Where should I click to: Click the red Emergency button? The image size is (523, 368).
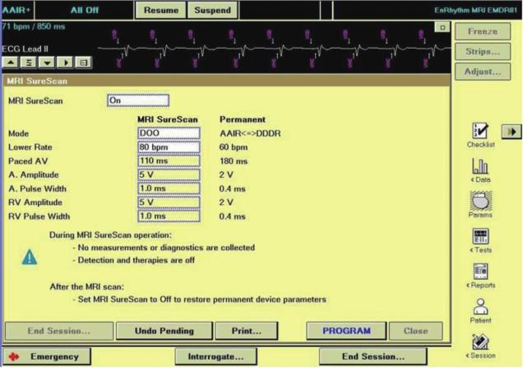(x=46, y=357)
